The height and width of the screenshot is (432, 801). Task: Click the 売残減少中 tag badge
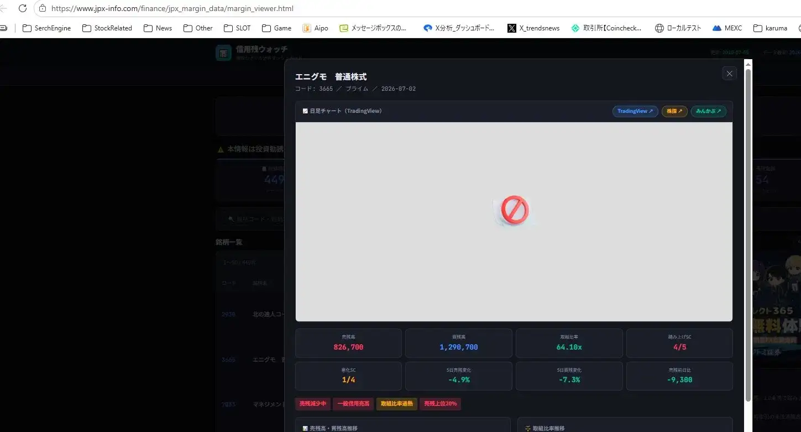click(x=313, y=404)
